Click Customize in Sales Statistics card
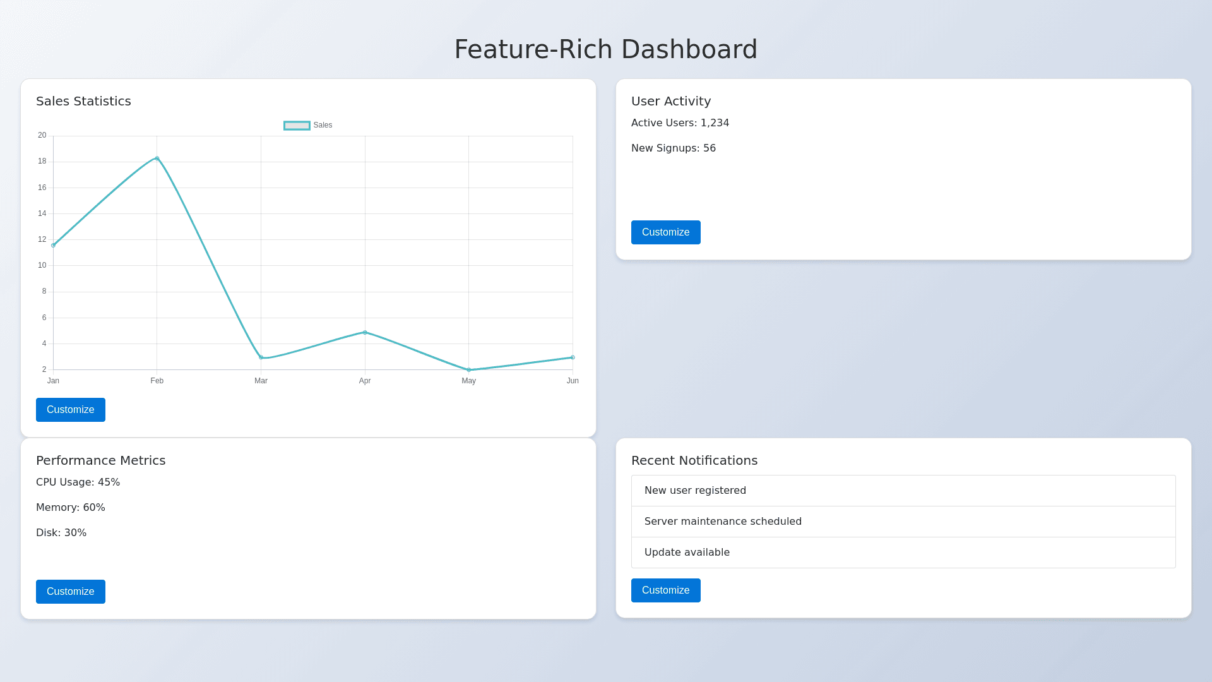 click(x=70, y=410)
